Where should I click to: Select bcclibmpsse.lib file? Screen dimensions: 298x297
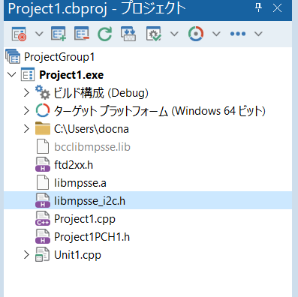[92, 147]
